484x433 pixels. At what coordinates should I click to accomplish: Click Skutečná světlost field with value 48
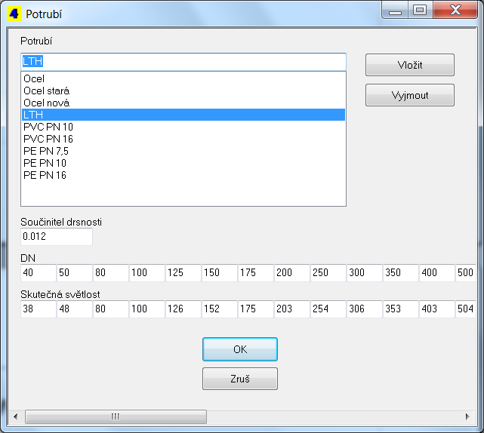coord(75,309)
